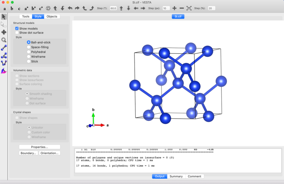Uncheck Show models
This screenshot has height=184, width=284.
click(x=17, y=28)
